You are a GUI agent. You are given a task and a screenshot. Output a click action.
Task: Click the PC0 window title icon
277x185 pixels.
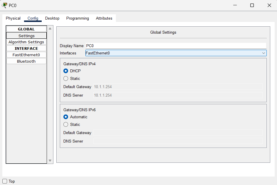(4, 5)
